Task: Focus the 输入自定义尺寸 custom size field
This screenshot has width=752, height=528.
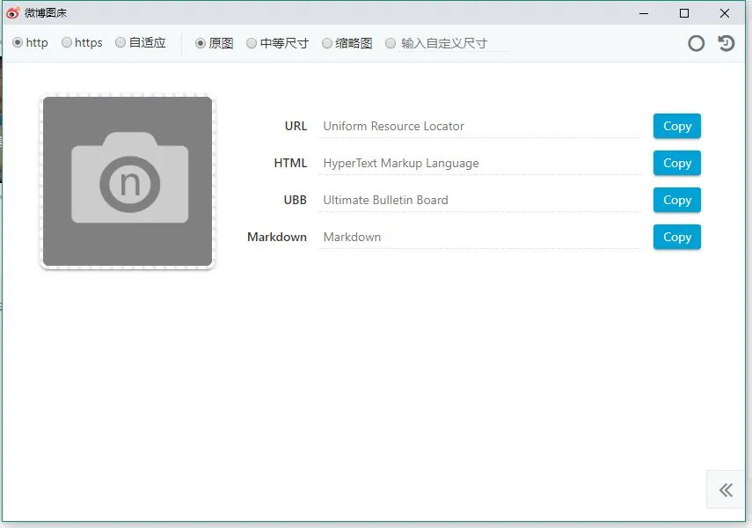Action: pyautogui.click(x=453, y=43)
